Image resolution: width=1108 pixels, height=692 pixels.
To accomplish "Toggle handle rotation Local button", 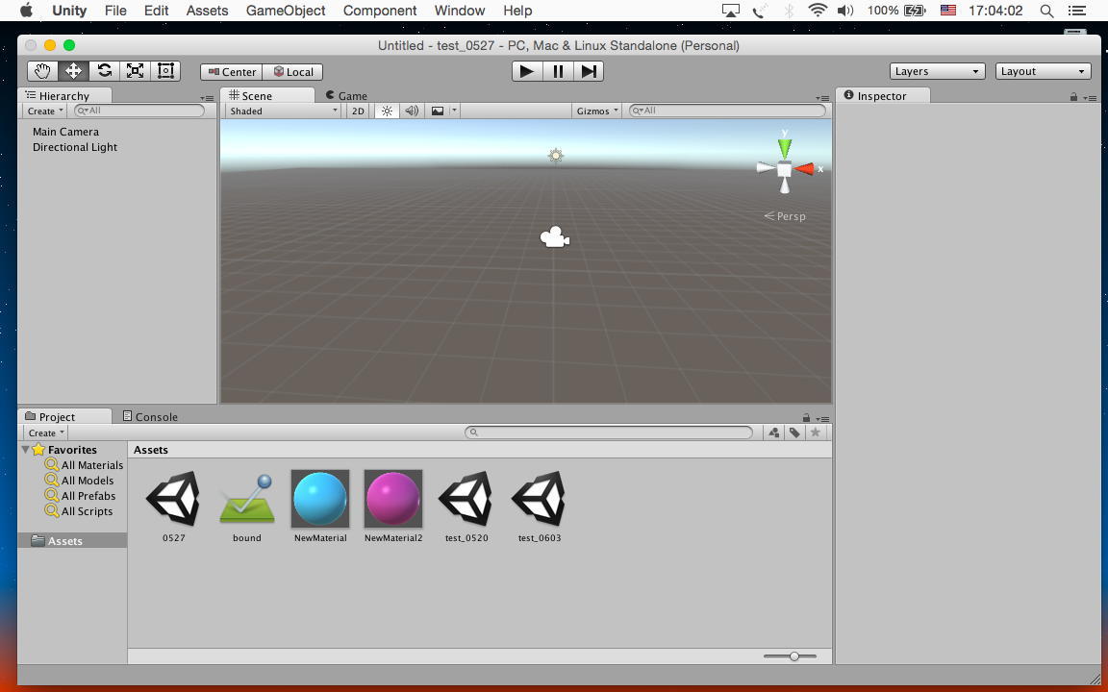I will [x=293, y=72].
